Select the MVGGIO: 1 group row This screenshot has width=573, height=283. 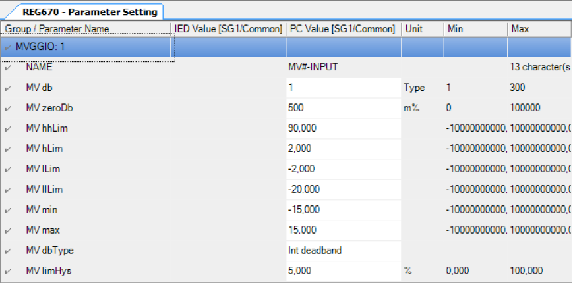[286, 47]
